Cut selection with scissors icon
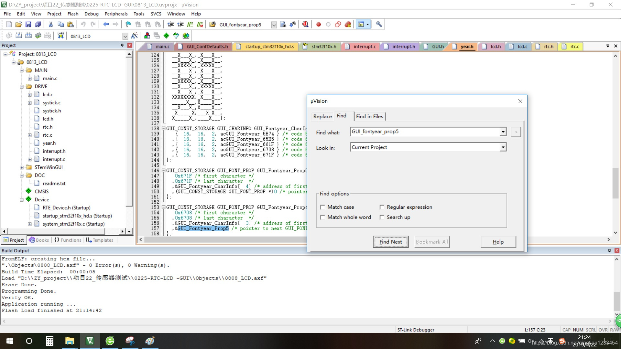Screen dimensions: 621x349 click(x=51, y=25)
